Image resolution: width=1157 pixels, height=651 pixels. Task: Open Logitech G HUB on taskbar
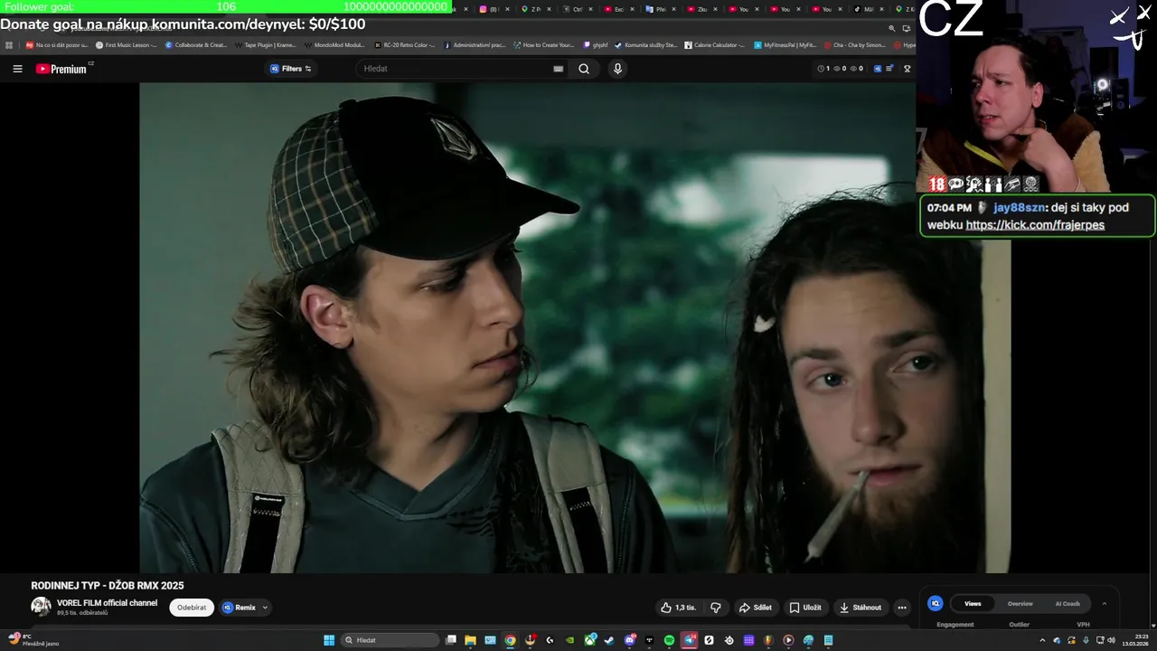coord(550,640)
